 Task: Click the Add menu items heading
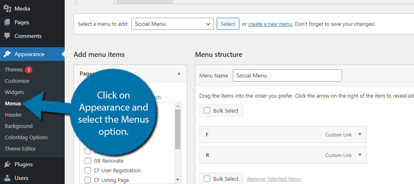click(99, 54)
